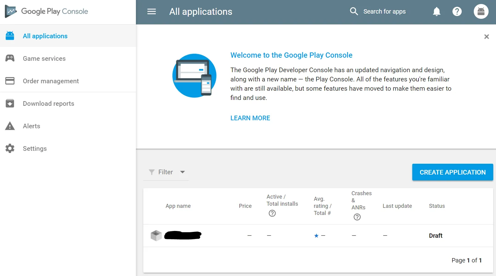Dismiss the welcome banner
Image resolution: width=496 pixels, height=276 pixels.
coord(486,37)
